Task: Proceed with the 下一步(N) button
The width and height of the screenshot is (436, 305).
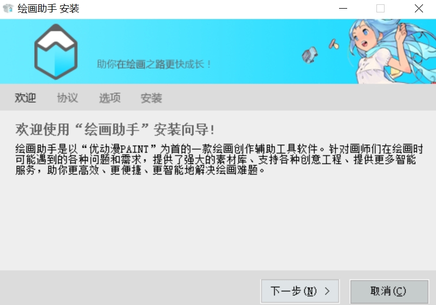Action: [x=300, y=291]
